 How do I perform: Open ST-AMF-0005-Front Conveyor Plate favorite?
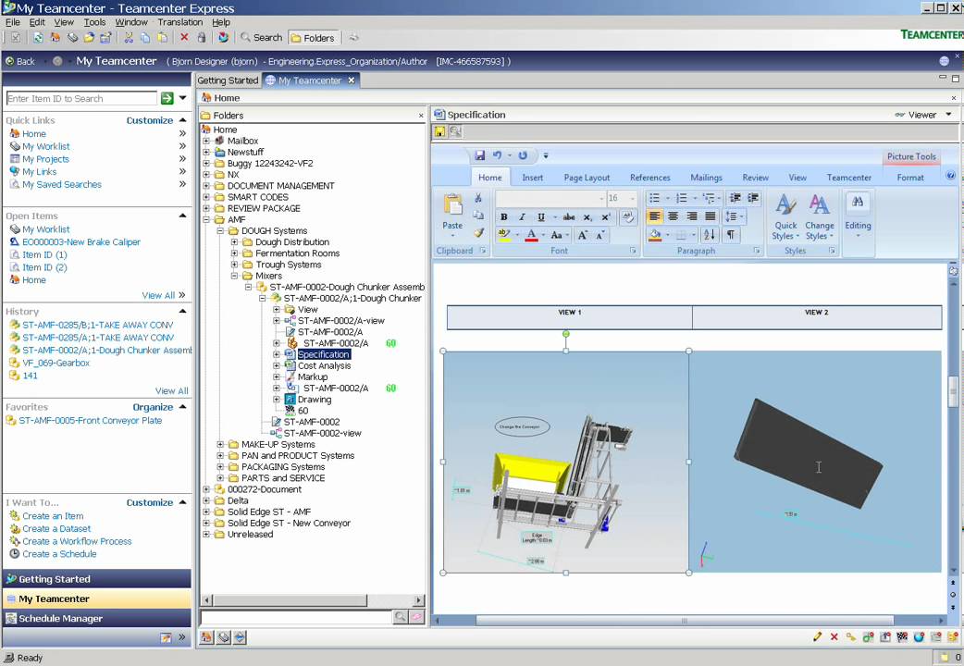(x=91, y=421)
